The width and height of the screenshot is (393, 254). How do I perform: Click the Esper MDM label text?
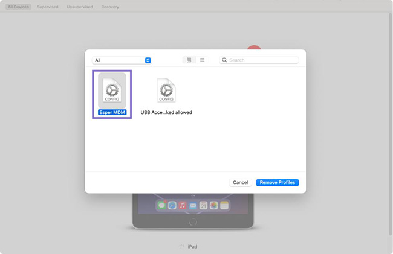point(112,112)
